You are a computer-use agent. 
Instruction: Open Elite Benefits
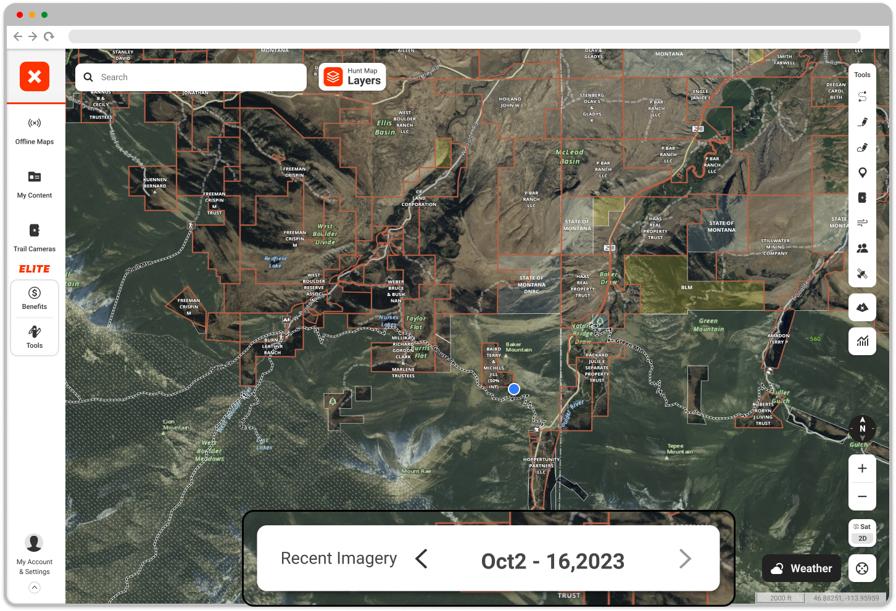point(35,298)
